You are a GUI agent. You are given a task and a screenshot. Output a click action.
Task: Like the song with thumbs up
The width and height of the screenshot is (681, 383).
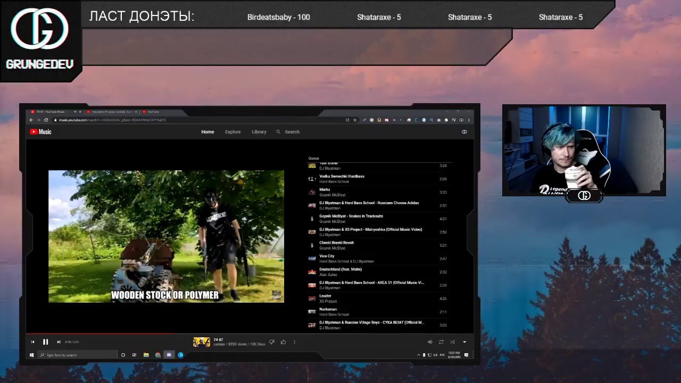coord(284,342)
